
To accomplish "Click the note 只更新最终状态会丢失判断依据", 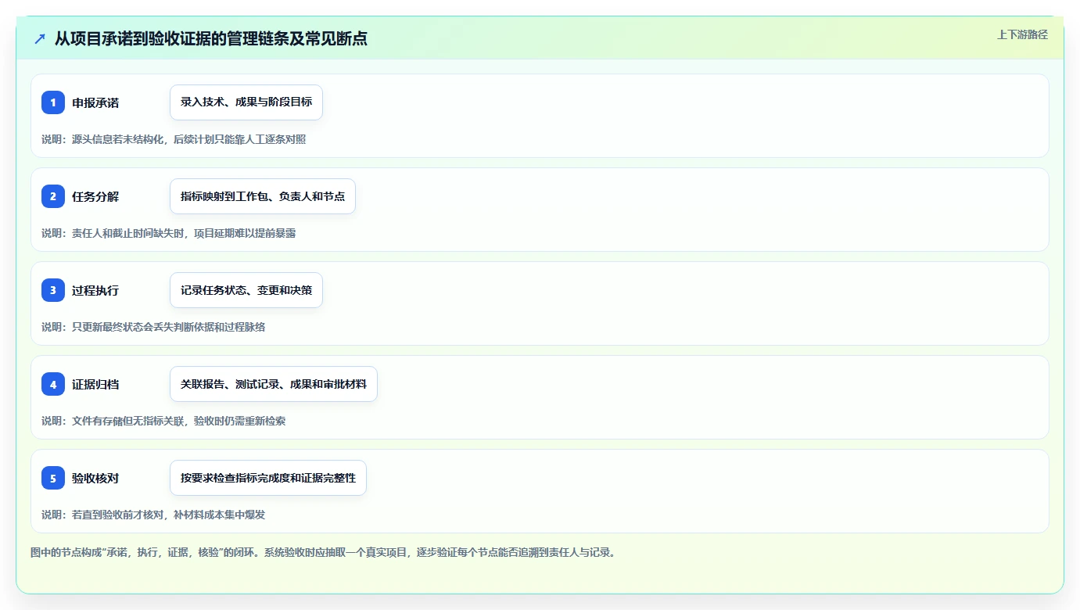I will click(x=153, y=327).
